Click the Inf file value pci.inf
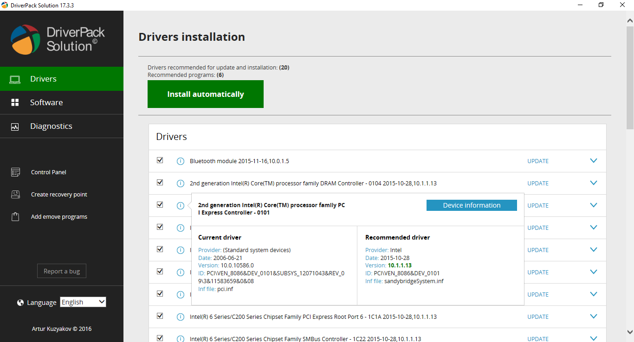634x342 pixels. pyautogui.click(x=225, y=289)
